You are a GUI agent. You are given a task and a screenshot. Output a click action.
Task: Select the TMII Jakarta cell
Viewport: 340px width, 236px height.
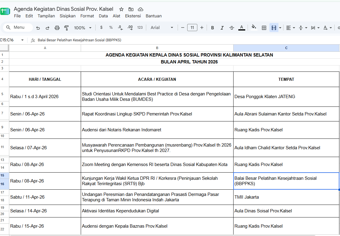pyautogui.click(x=286, y=197)
